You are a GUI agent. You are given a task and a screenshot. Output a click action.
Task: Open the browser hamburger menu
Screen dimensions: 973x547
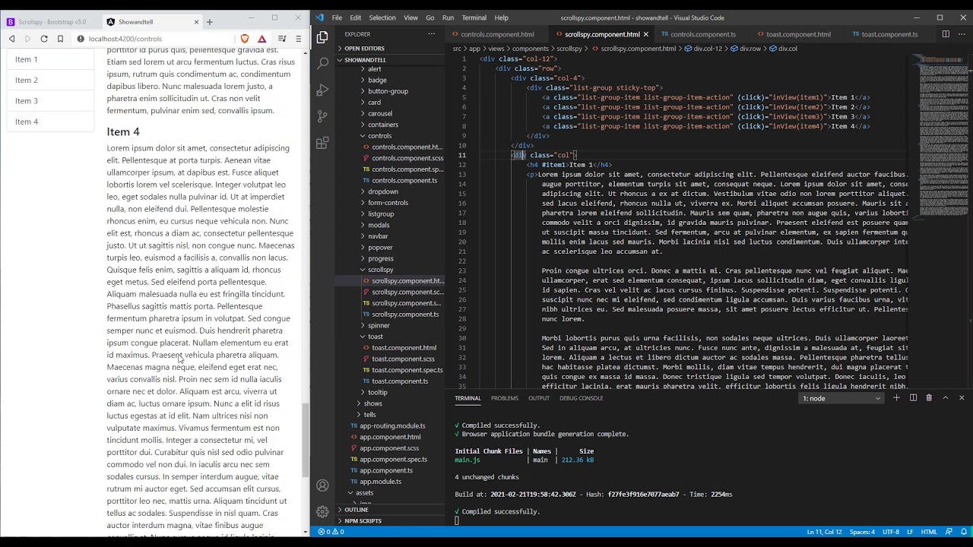tap(298, 39)
